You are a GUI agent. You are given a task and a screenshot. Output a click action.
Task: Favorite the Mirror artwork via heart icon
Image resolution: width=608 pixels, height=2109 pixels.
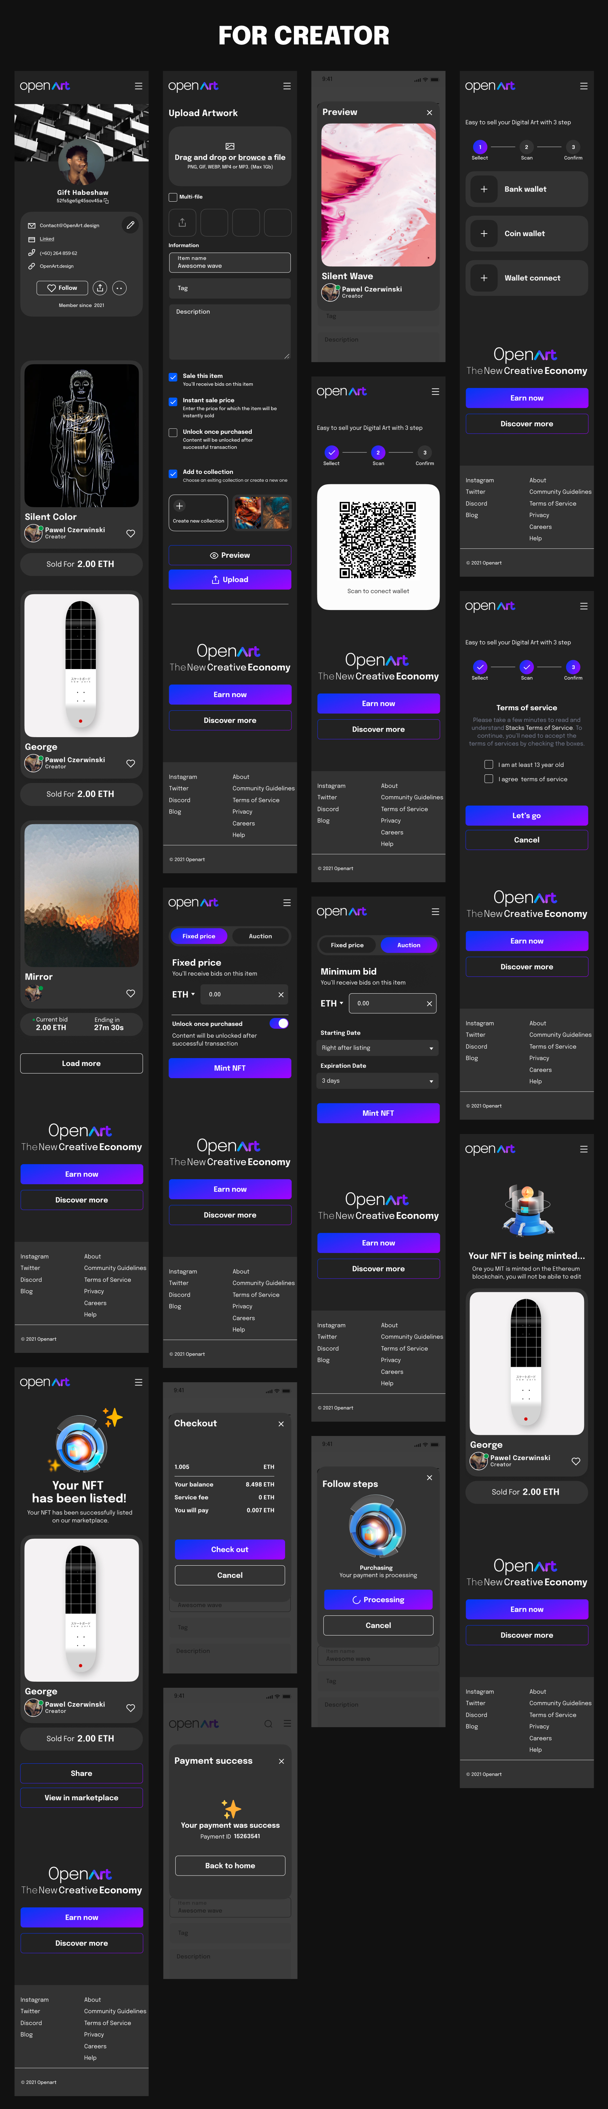(131, 994)
